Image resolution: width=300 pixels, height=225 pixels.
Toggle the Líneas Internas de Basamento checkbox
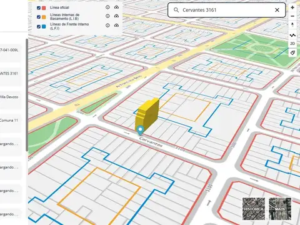[39, 17]
